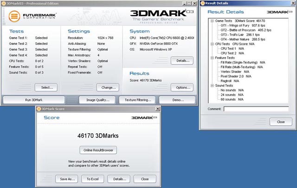
Task: Select CPU Test 2 tree row
Action: tap(232, 53)
